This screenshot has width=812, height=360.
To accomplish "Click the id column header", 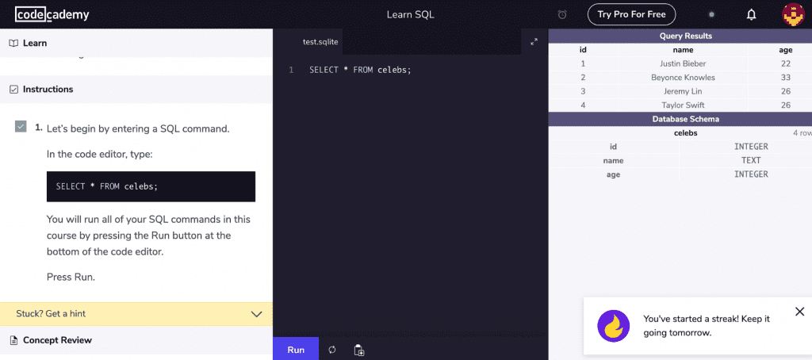I will 583,50.
